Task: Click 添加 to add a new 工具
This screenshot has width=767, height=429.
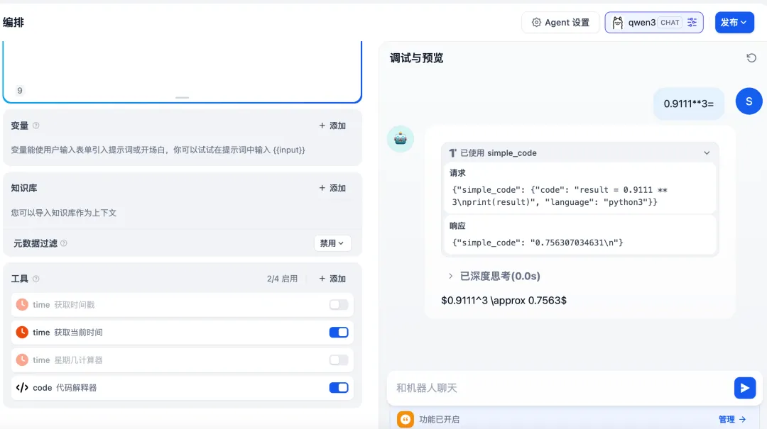Action: click(x=331, y=279)
